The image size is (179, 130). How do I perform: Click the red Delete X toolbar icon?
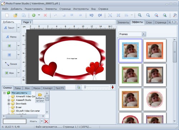pyautogui.click(x=45, y=15)
